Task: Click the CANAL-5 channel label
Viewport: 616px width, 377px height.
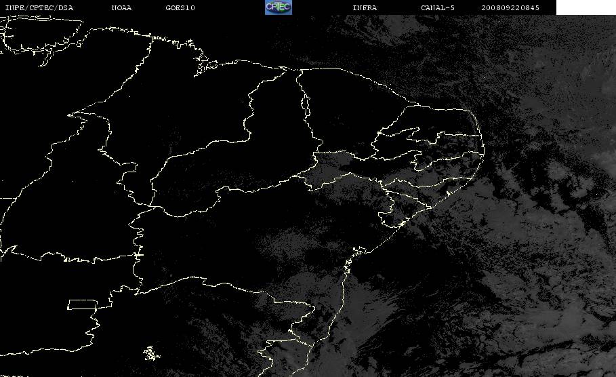Action: tap(438, 8)
